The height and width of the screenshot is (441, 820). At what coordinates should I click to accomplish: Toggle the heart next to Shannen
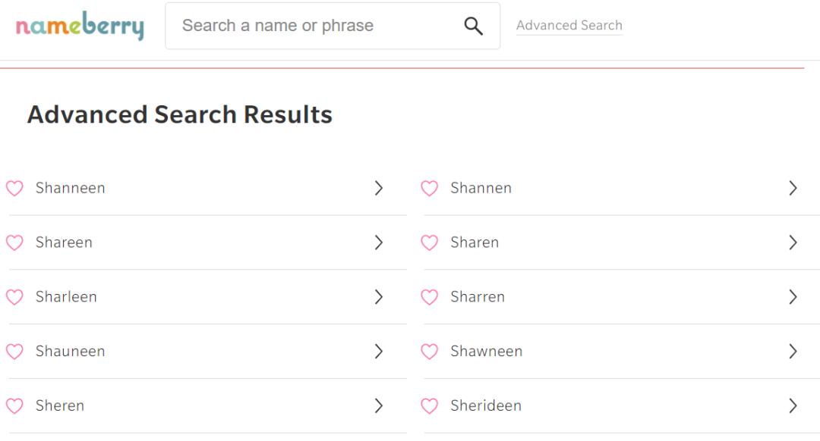click(429, 189)
